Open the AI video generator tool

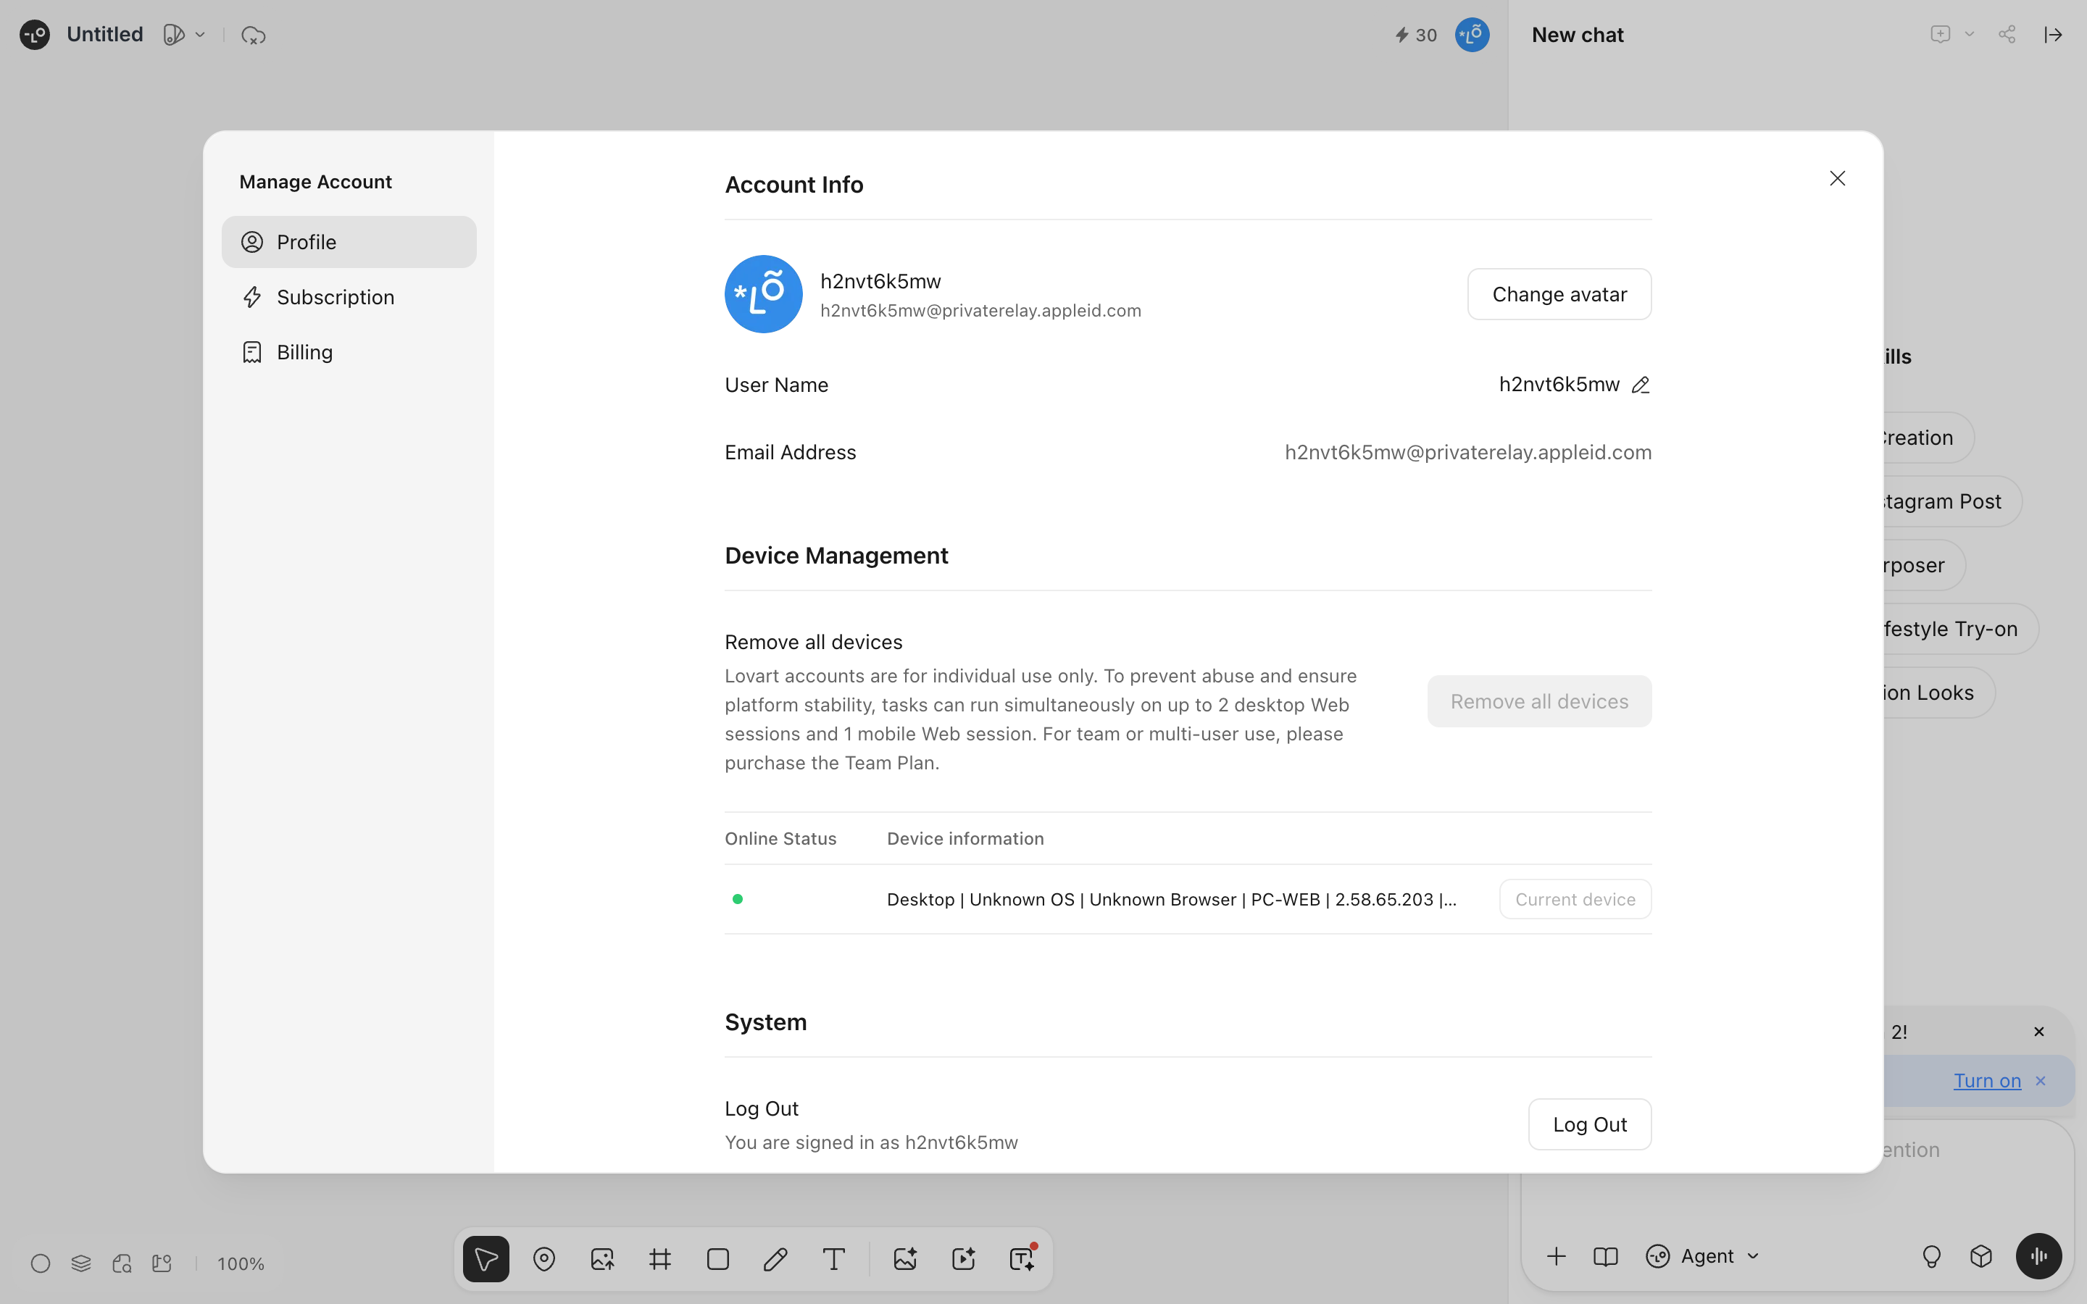tap(963, 1259)
